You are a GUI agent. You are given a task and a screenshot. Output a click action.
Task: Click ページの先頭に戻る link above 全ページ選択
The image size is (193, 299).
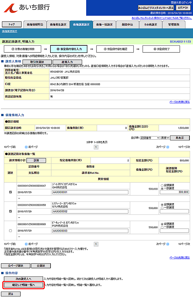[x=180, y=257]
